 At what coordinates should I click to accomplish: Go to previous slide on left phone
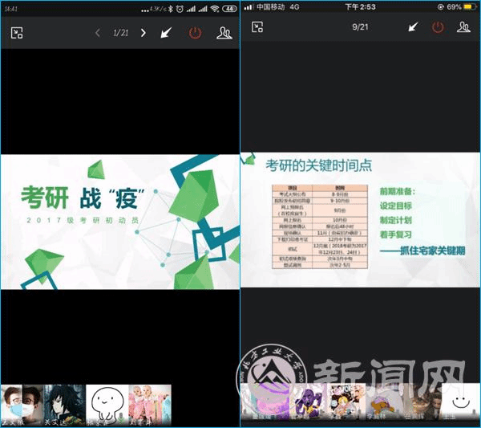pyautogui.click(x=98, y=33)
